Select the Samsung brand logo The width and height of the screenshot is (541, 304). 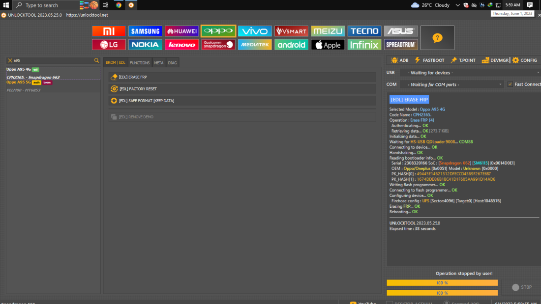pos(145,31)
